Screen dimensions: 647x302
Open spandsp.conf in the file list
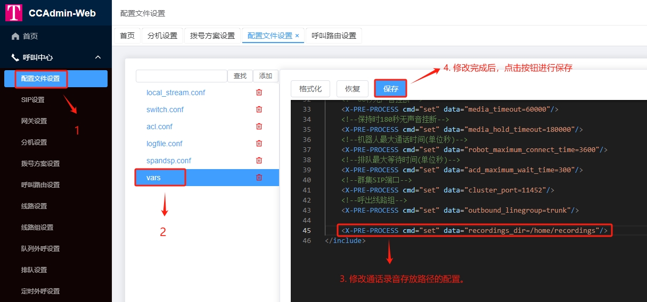click(x=169, y=161)
